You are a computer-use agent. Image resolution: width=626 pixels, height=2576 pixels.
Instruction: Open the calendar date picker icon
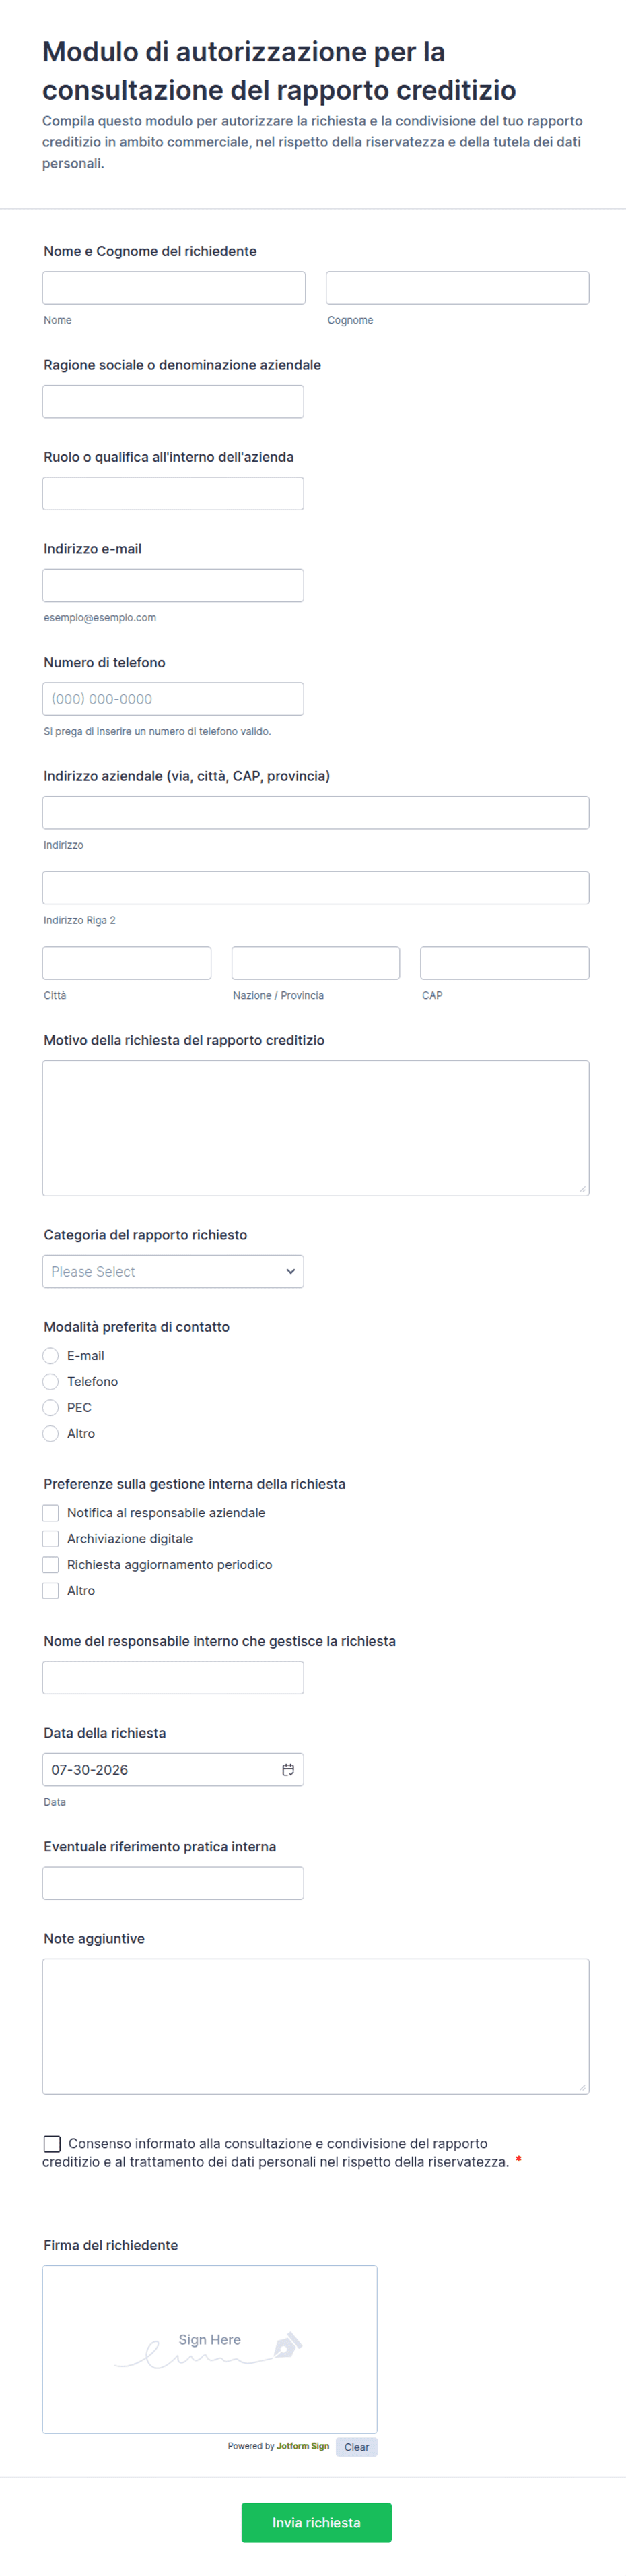pyautogui.click(x=287, y=1769)
